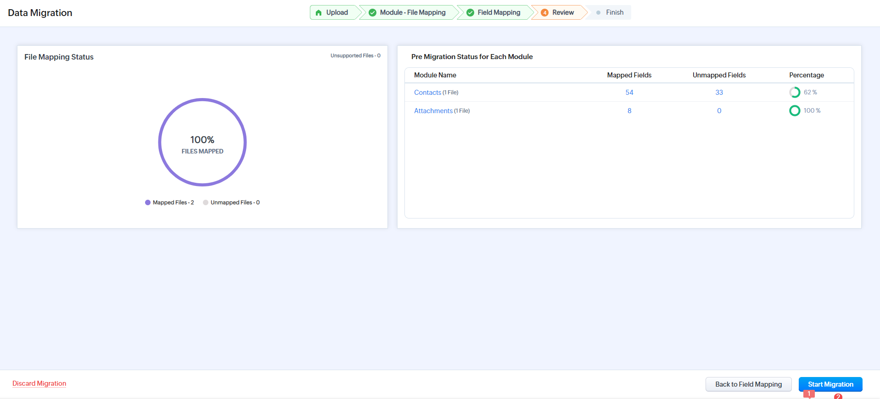Click the orange number 4 Review badge
Screen dimensions: 880x399
pyautogui.click(x=544, y=13)
